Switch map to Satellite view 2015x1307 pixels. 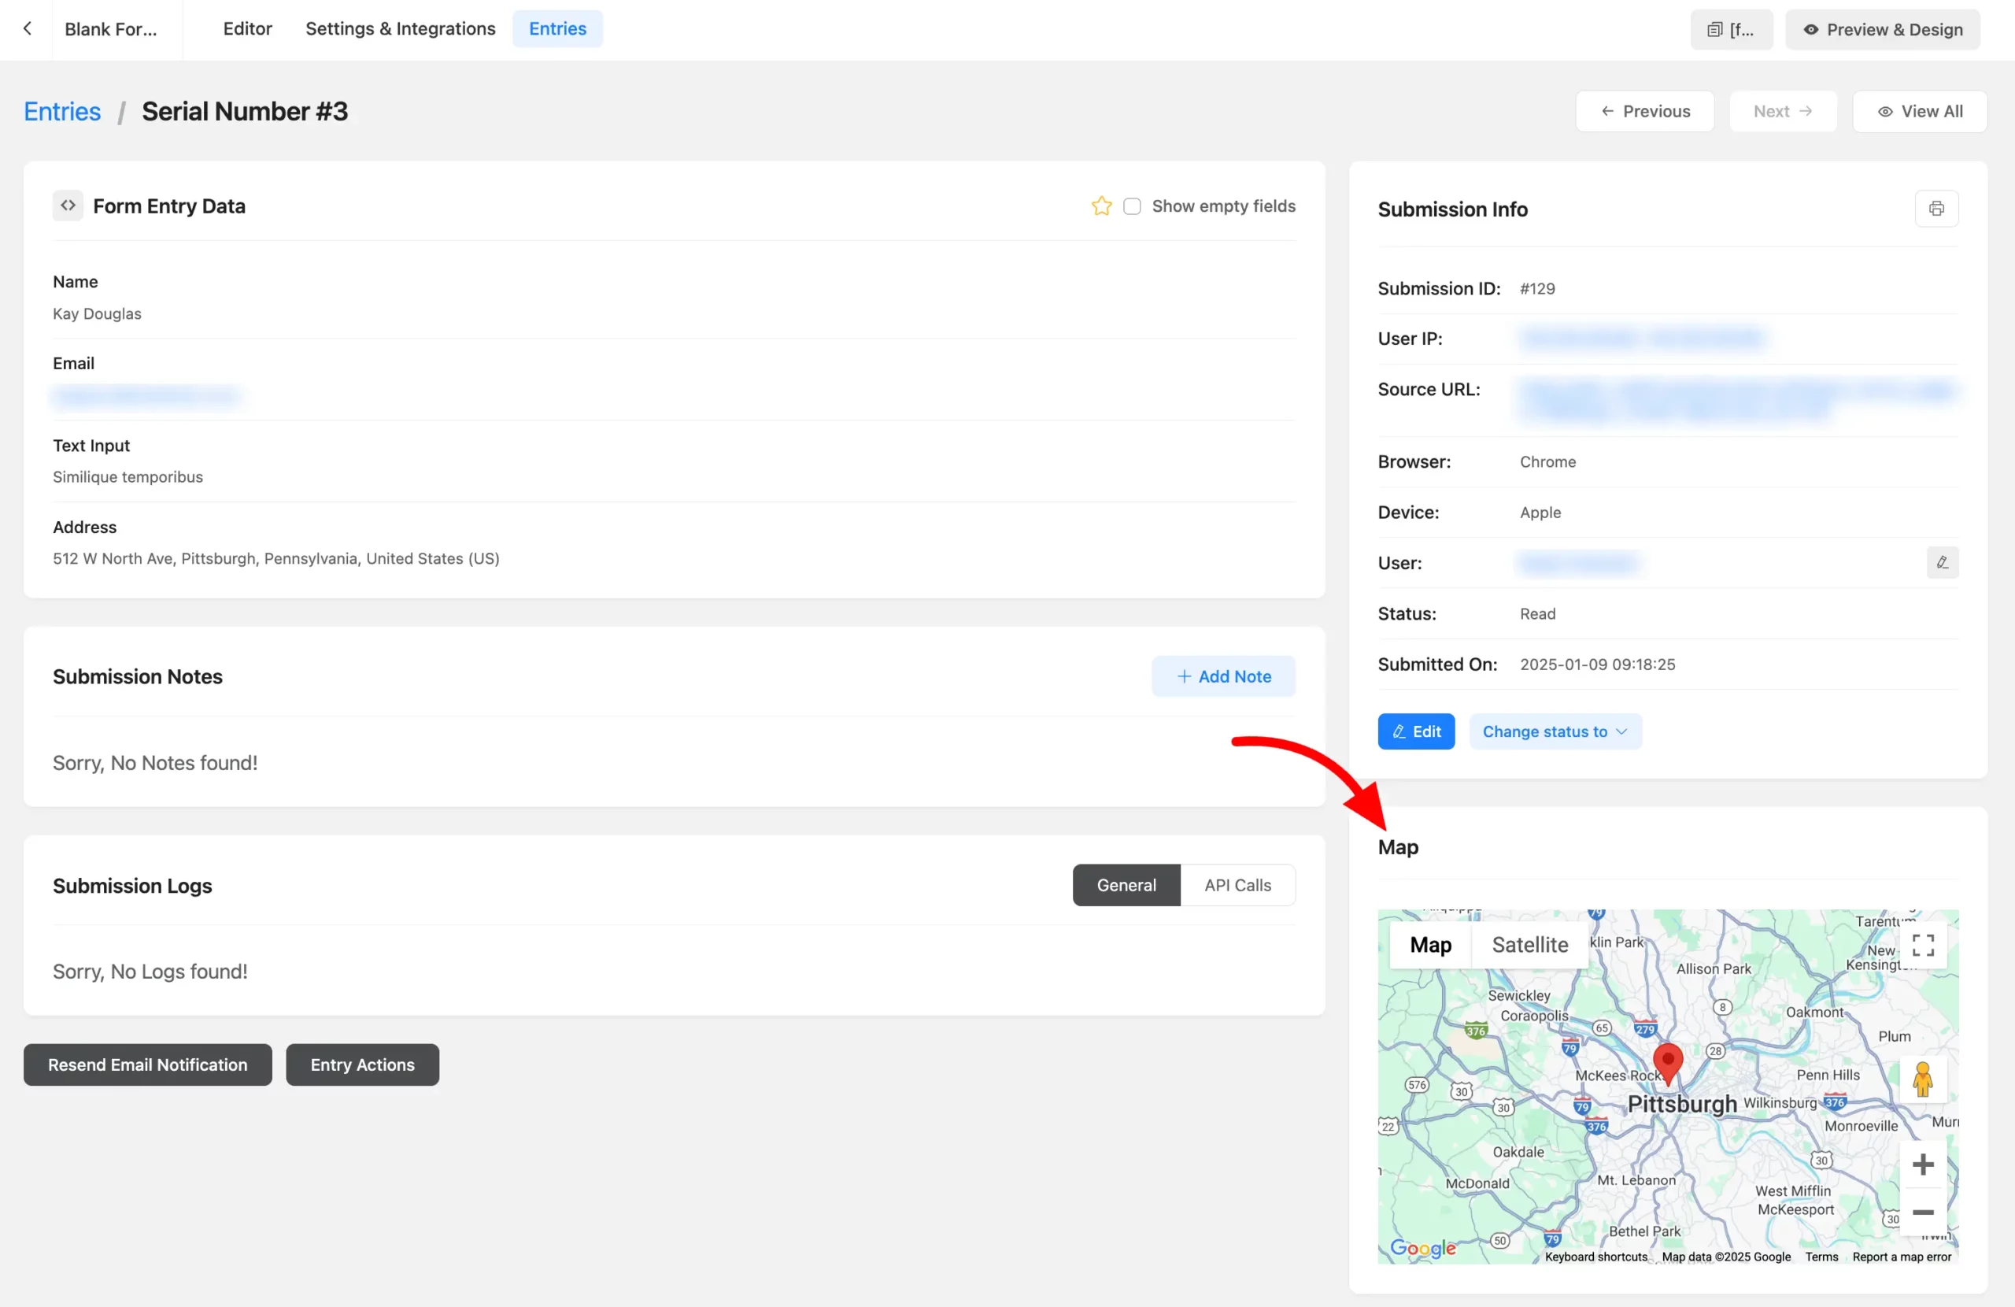coord(1529,945)
